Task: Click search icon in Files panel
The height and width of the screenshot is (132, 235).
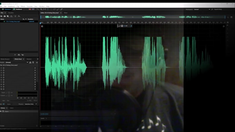Action: click(x=19, y=16)
